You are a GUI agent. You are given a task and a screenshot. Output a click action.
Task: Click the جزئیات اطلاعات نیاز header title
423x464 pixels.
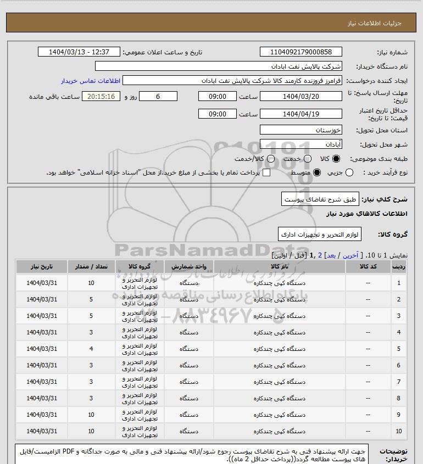click(375, 23)
